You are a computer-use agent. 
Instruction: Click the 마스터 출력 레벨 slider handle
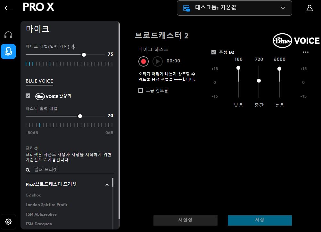coord(80,116)
